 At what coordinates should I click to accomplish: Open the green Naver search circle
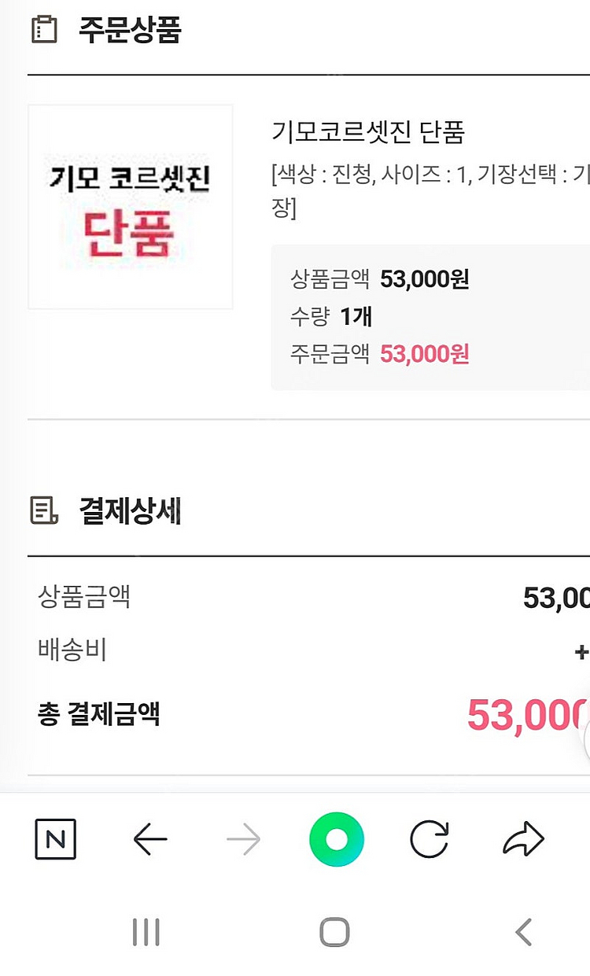337,840
